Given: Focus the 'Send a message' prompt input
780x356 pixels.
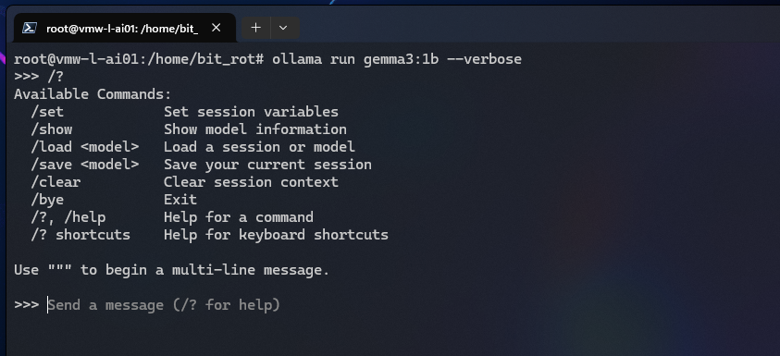Looking at the screenshot, I should coord(164,305).
